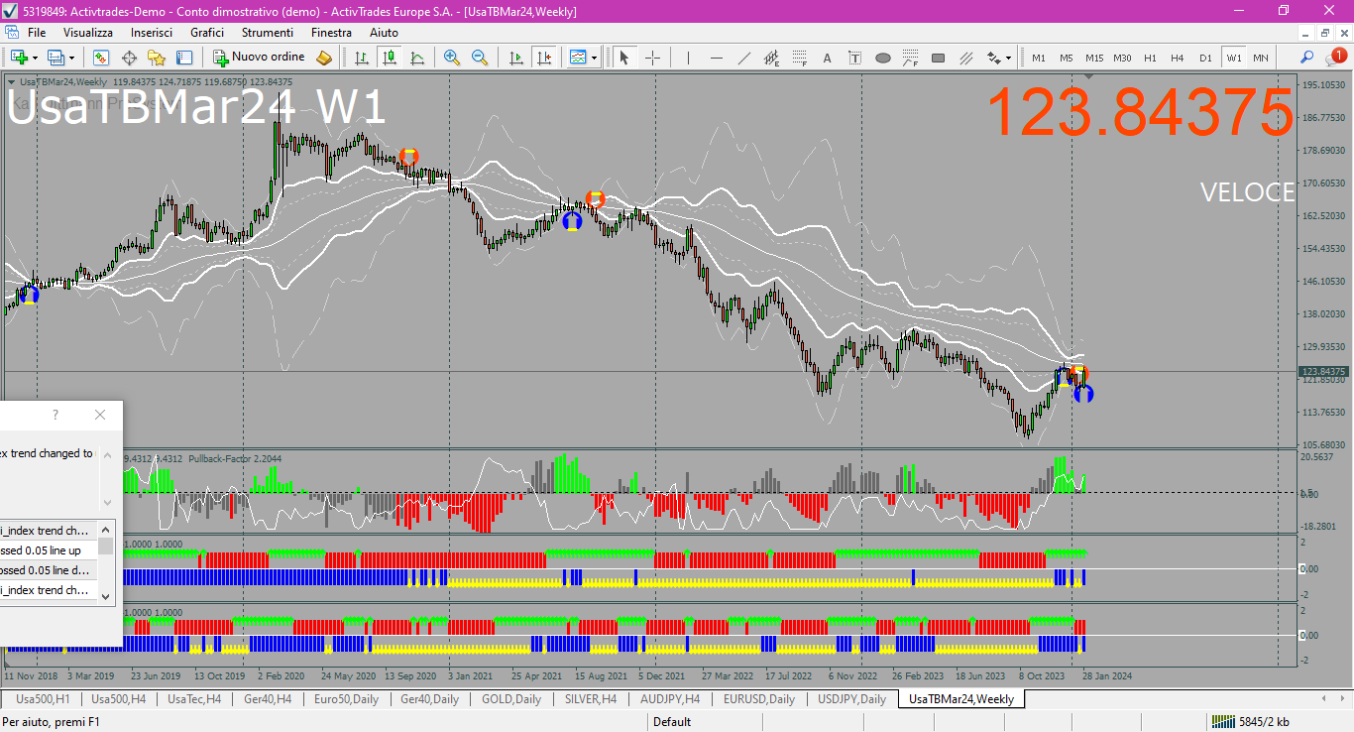Switch to the EURUSD,Daily chart tab

759,699
